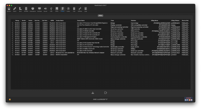This screenshot has height=110, width=201.
Task: Click magnifier icon for device 00:02.0
Action: point(13,25)
